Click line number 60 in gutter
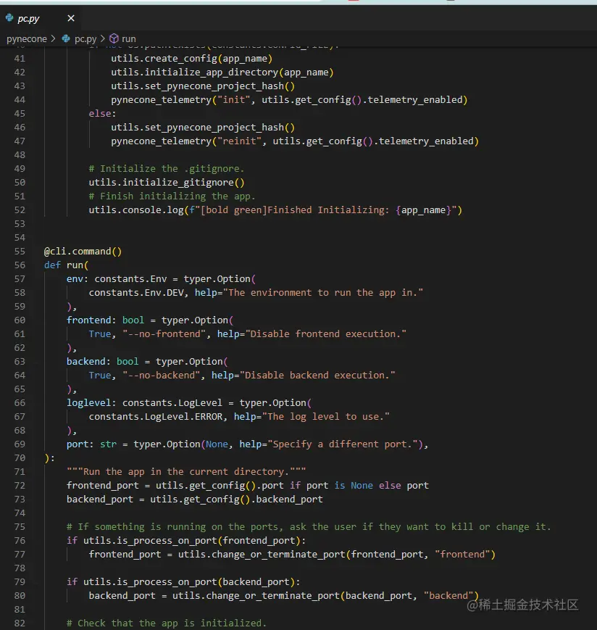Screen dimensions: 597x630 pos(20,320)
